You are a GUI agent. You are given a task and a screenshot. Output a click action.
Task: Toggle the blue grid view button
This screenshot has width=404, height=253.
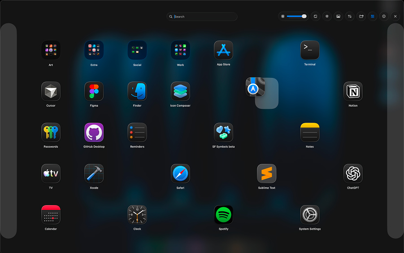[372, 16]
